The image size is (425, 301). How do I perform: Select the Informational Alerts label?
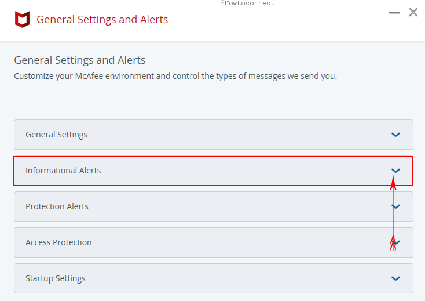point(63,171)
